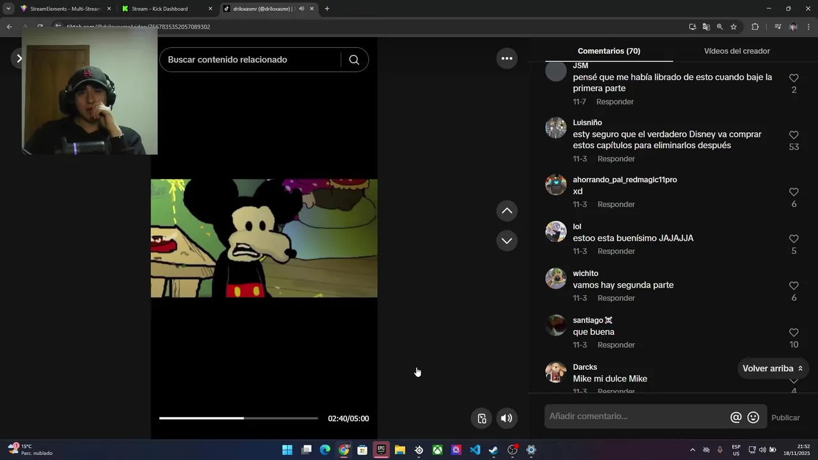
Task: Switch to Vídeos del creador tab
Action: [x=737, y=51]
